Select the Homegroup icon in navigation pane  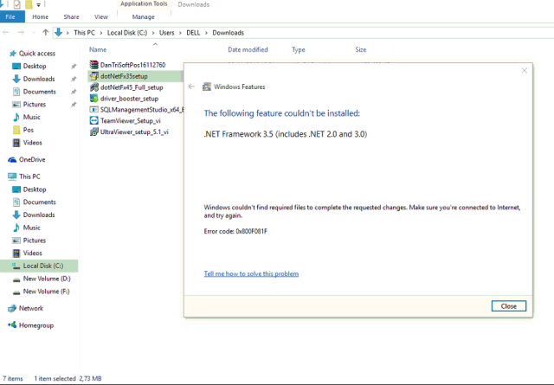tap(12, 324)
